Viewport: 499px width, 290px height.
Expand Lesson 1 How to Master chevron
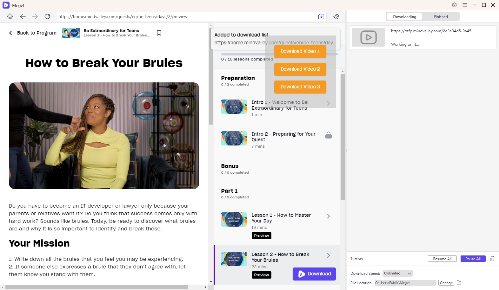point(329,216)
